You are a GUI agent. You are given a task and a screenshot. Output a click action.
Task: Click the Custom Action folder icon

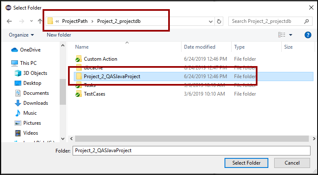point(78,59)
